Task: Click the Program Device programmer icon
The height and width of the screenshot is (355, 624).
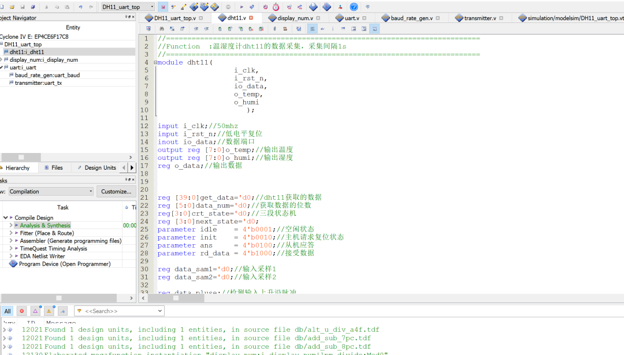Action: click(13, 264)
